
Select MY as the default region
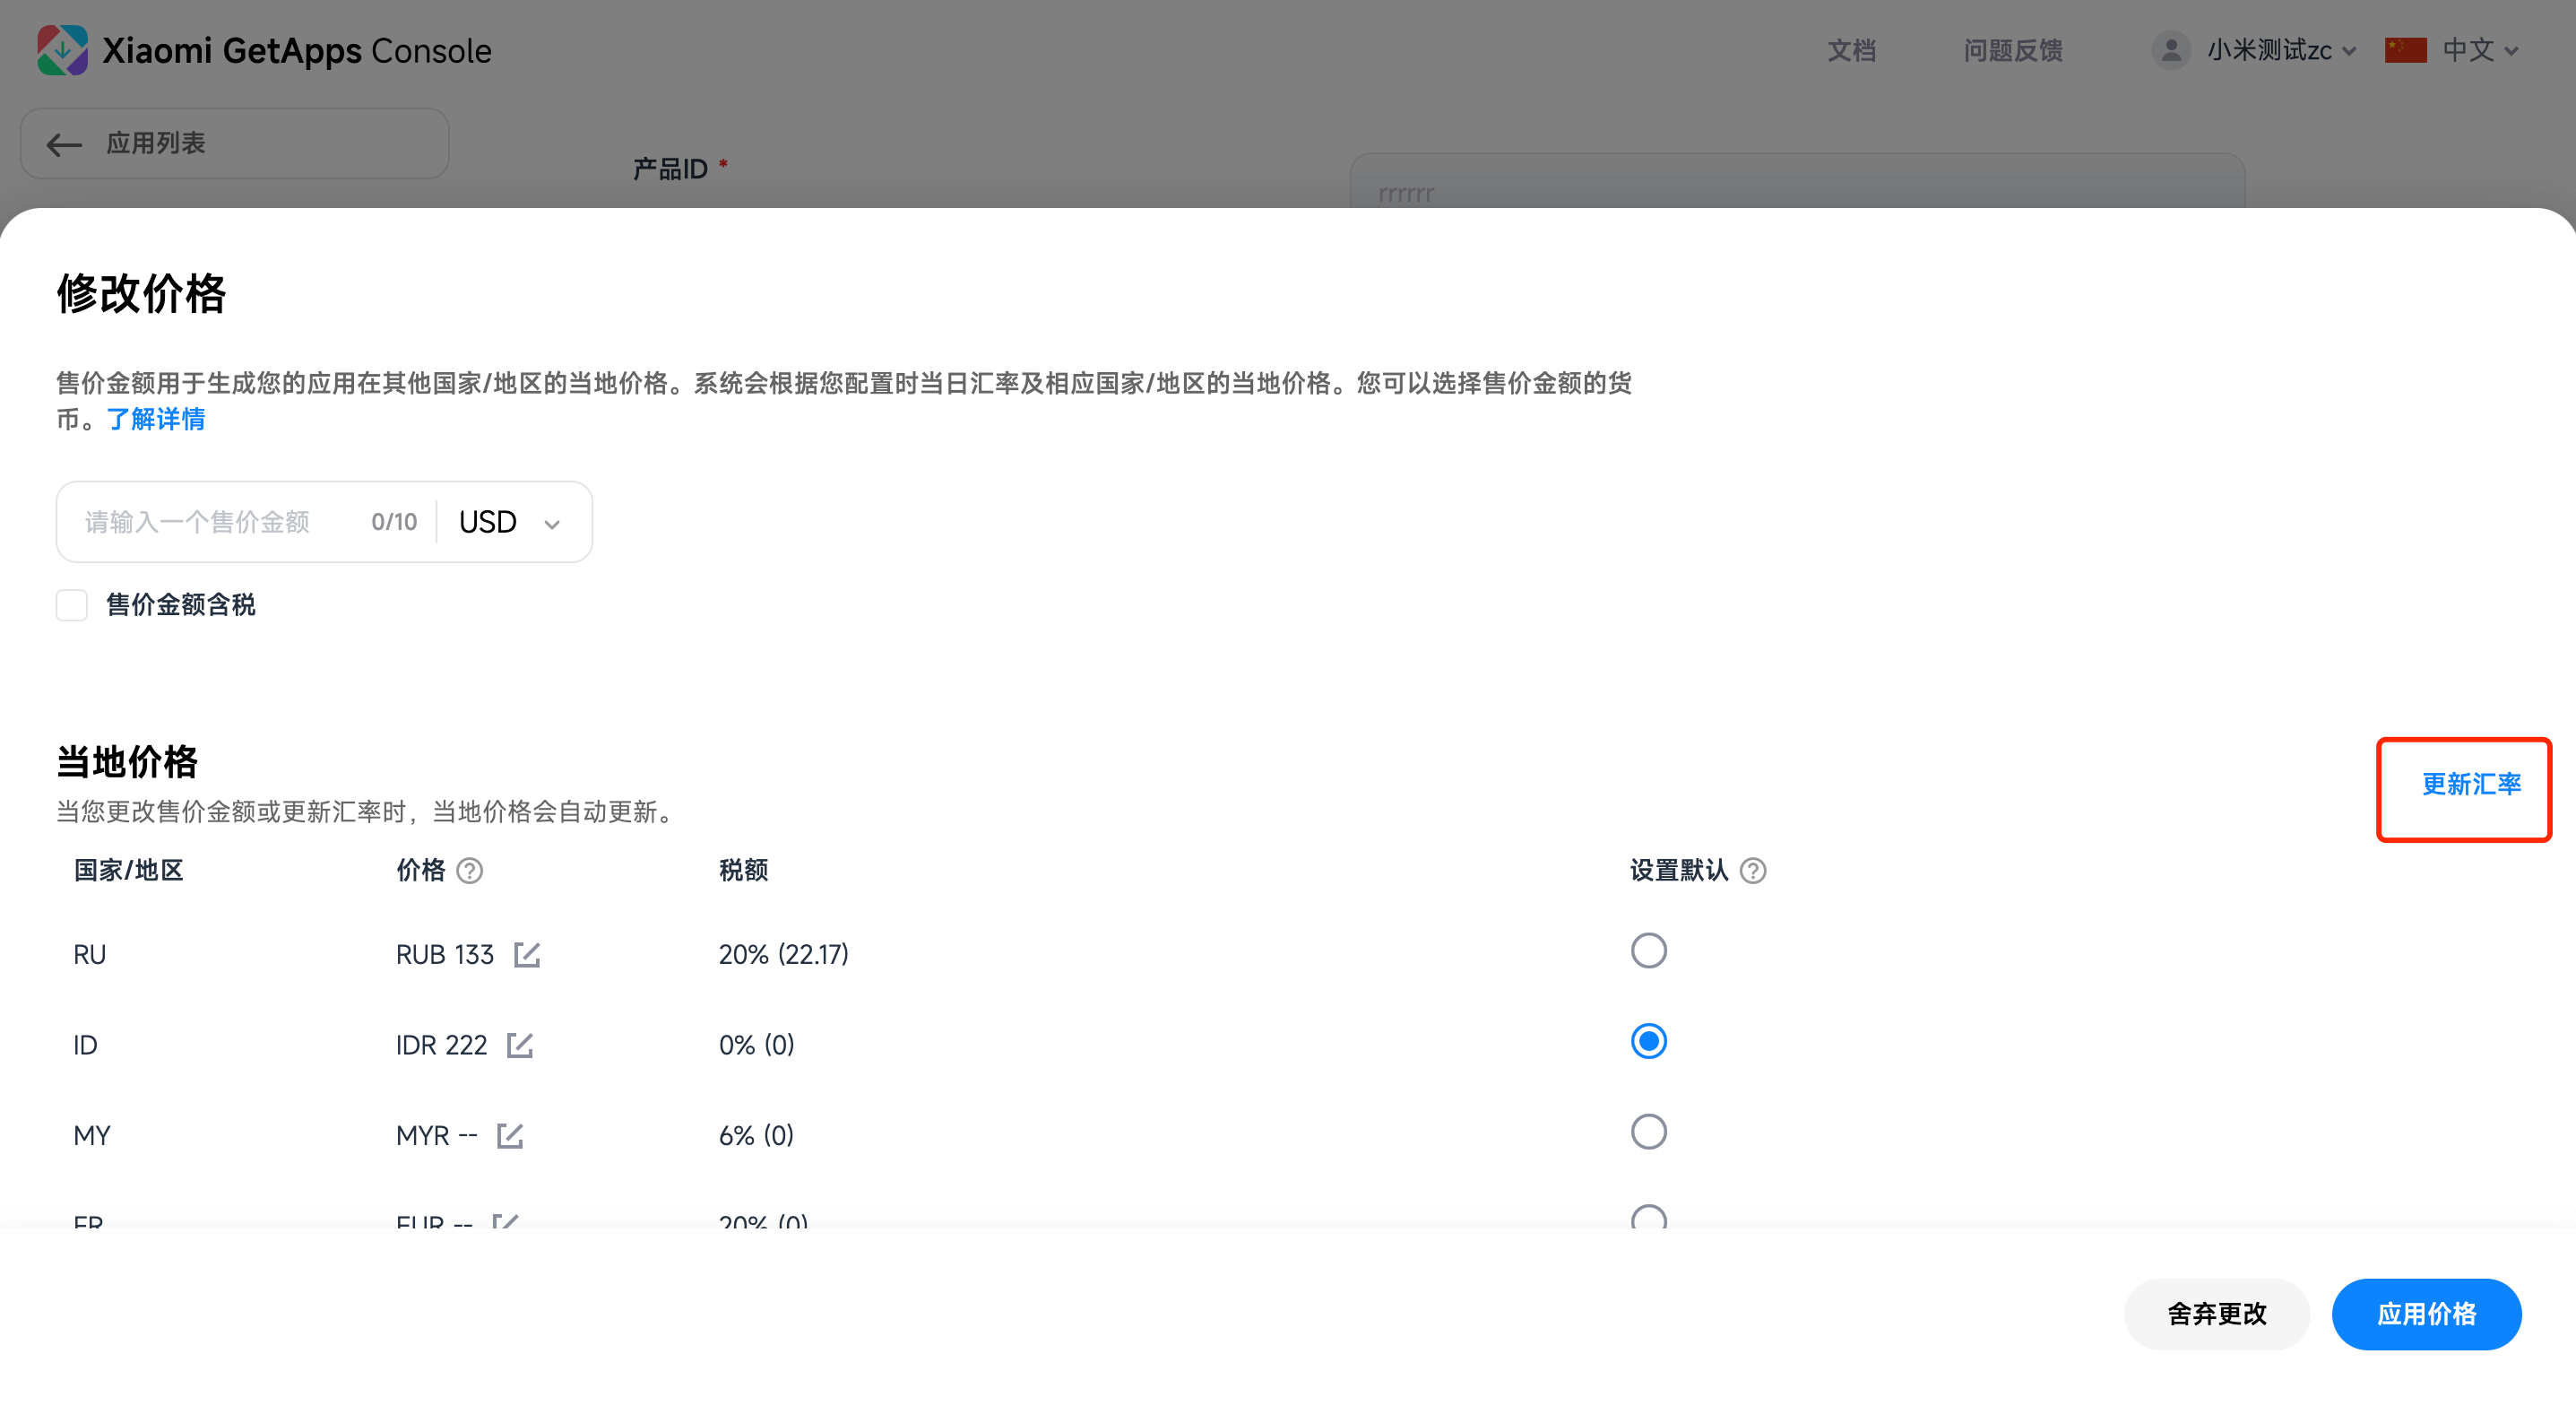(x=1649, y=1131)
